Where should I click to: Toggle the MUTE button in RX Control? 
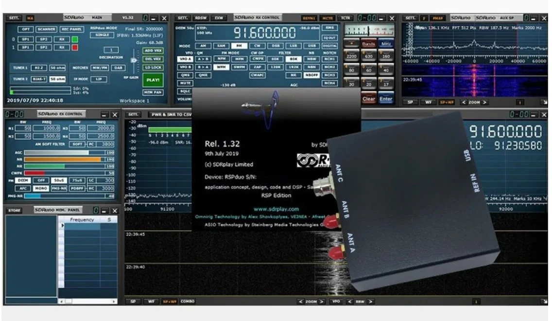point(185,83)
